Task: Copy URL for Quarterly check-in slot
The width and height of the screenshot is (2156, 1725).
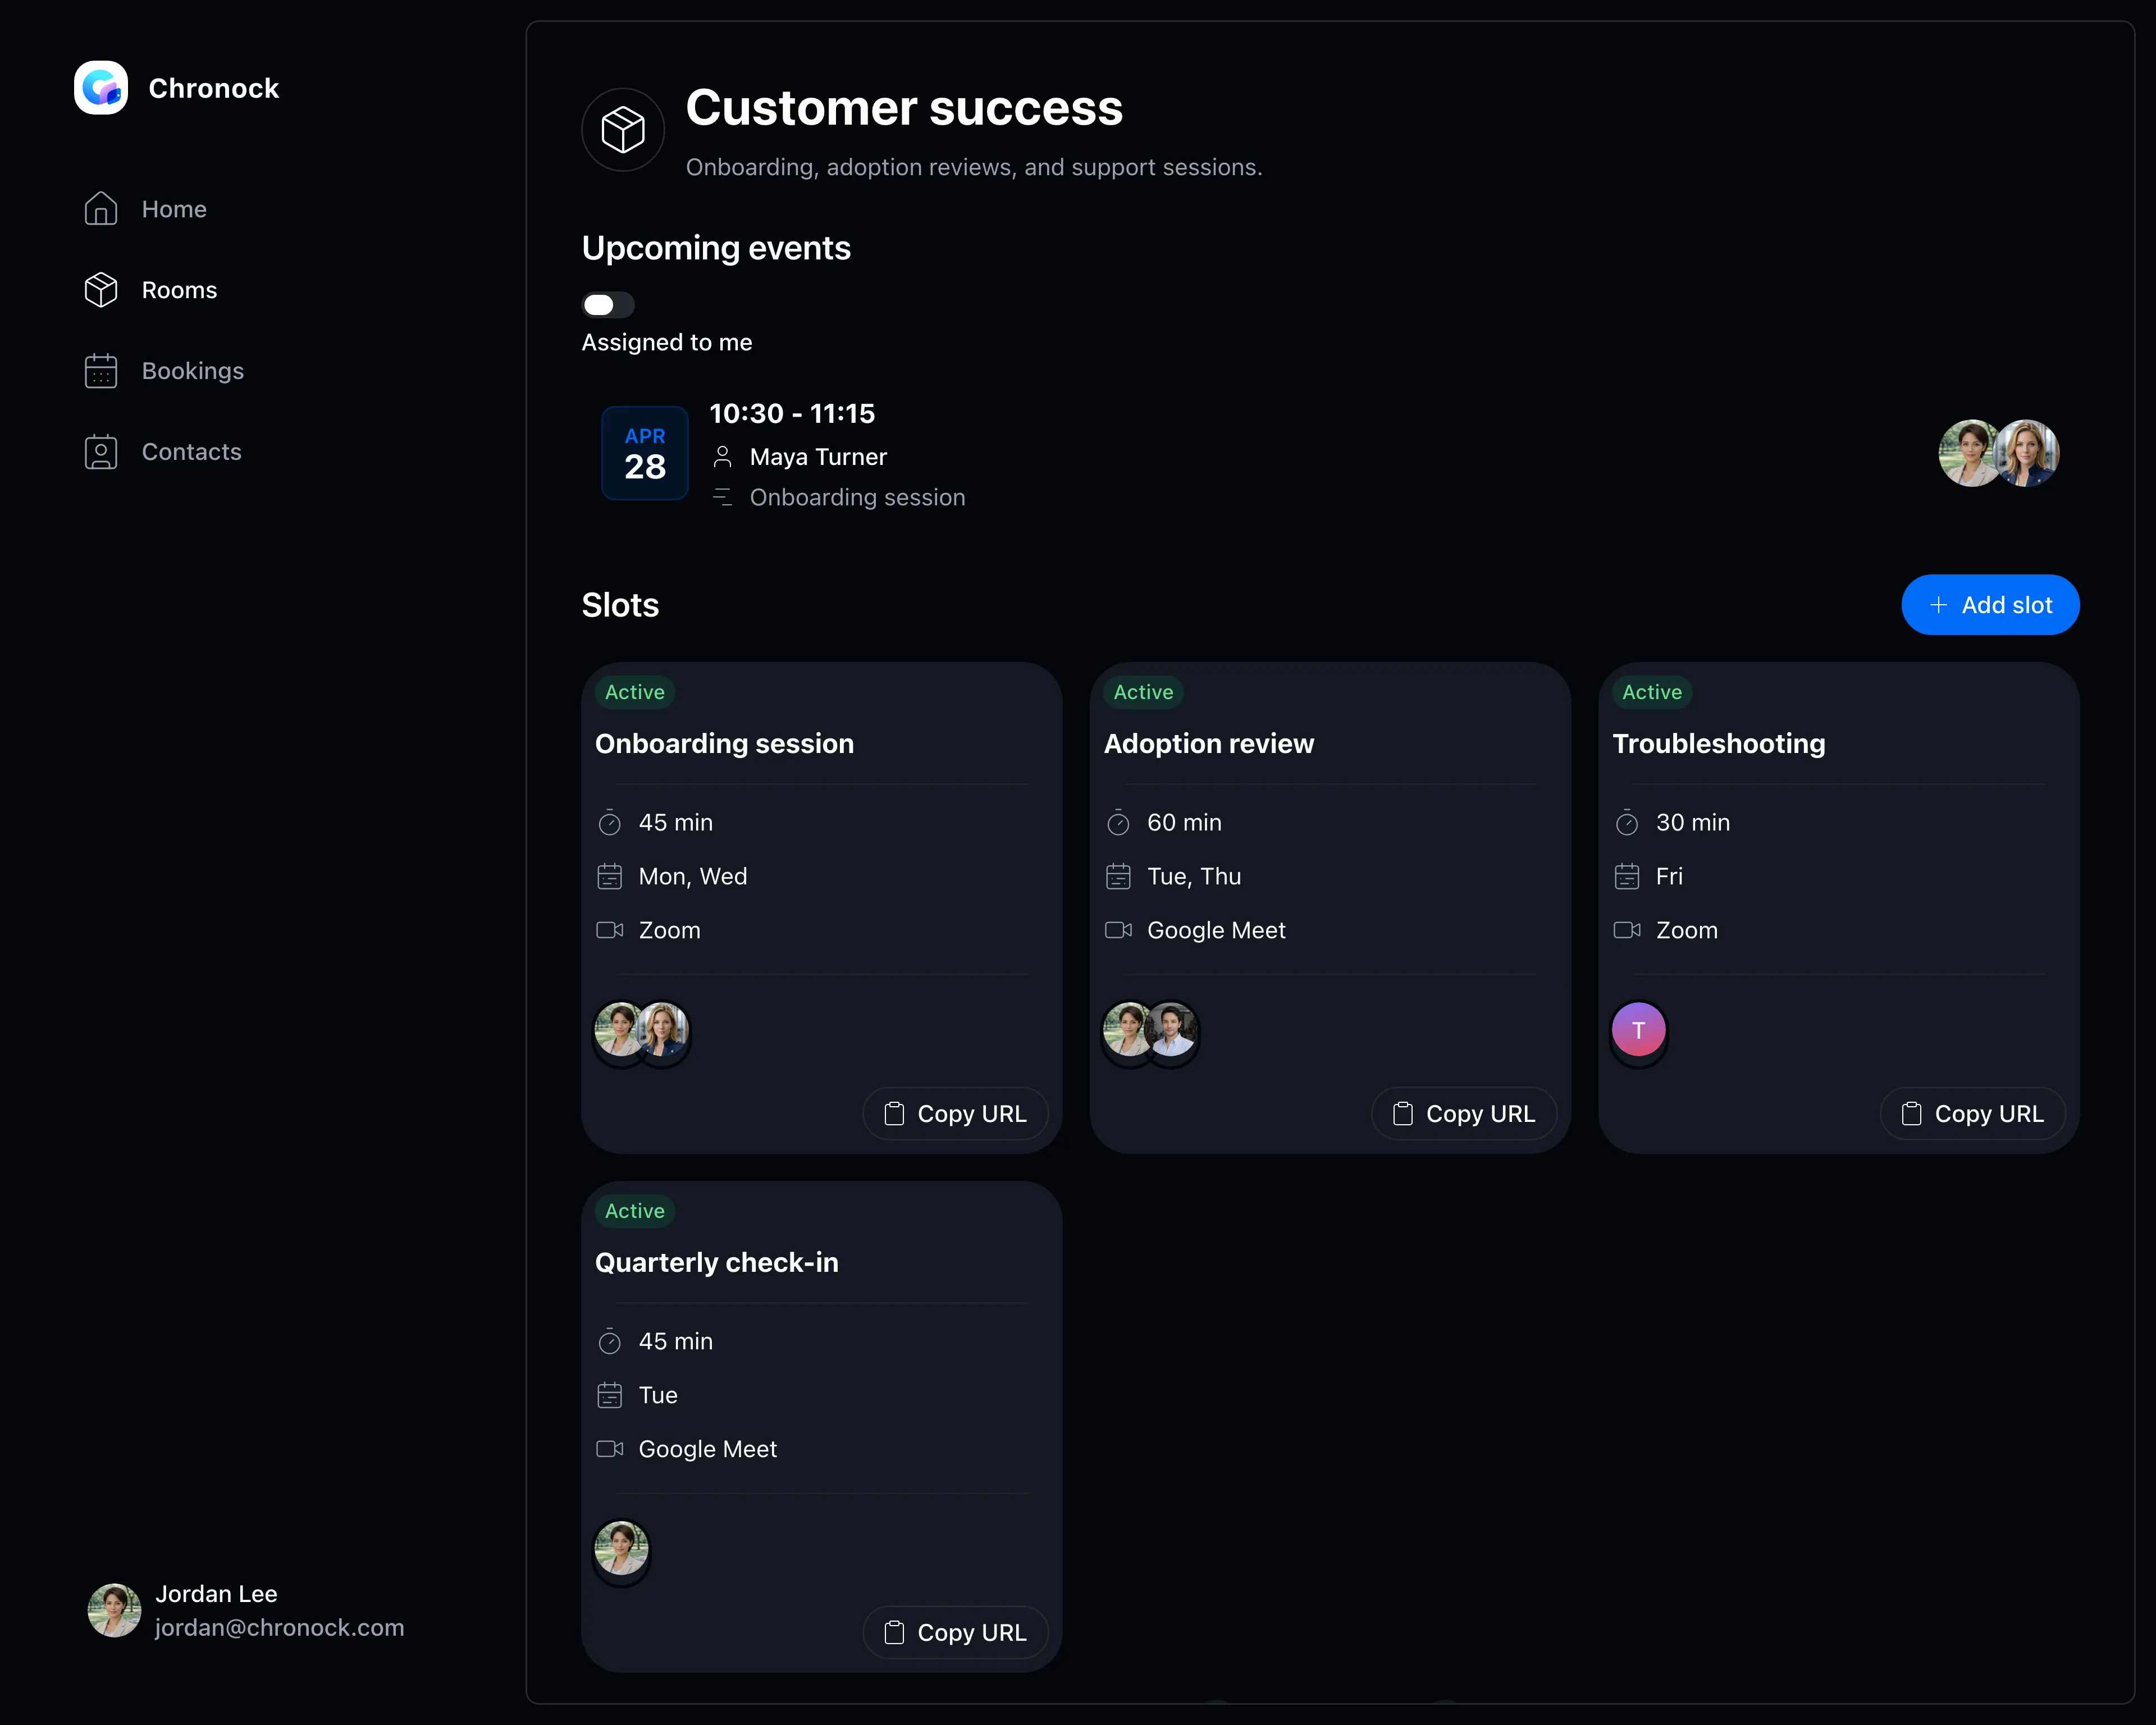Action: pyautogui.click(x=955, y=1633)
